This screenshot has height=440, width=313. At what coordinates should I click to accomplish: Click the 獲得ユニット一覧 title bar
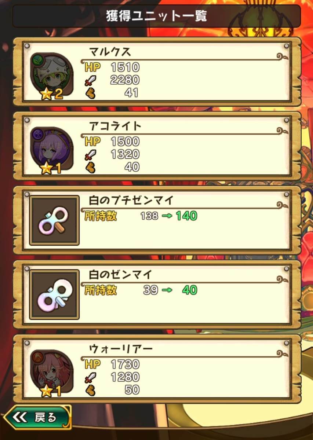tap(157, 16)
